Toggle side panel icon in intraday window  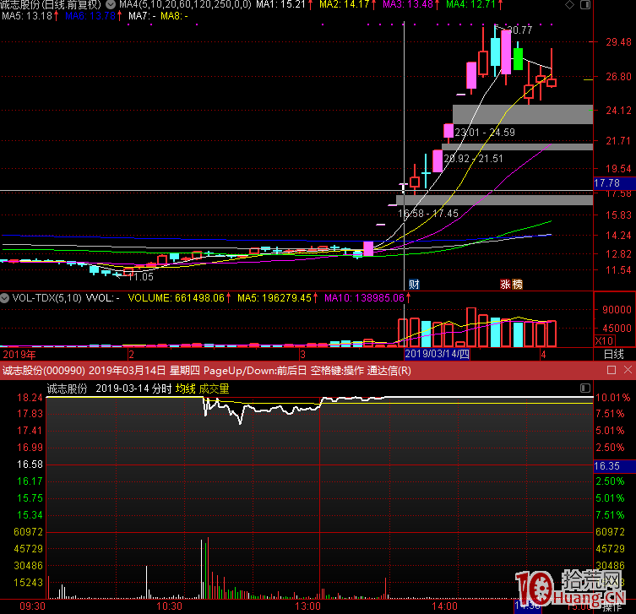[x=585, y=389]
